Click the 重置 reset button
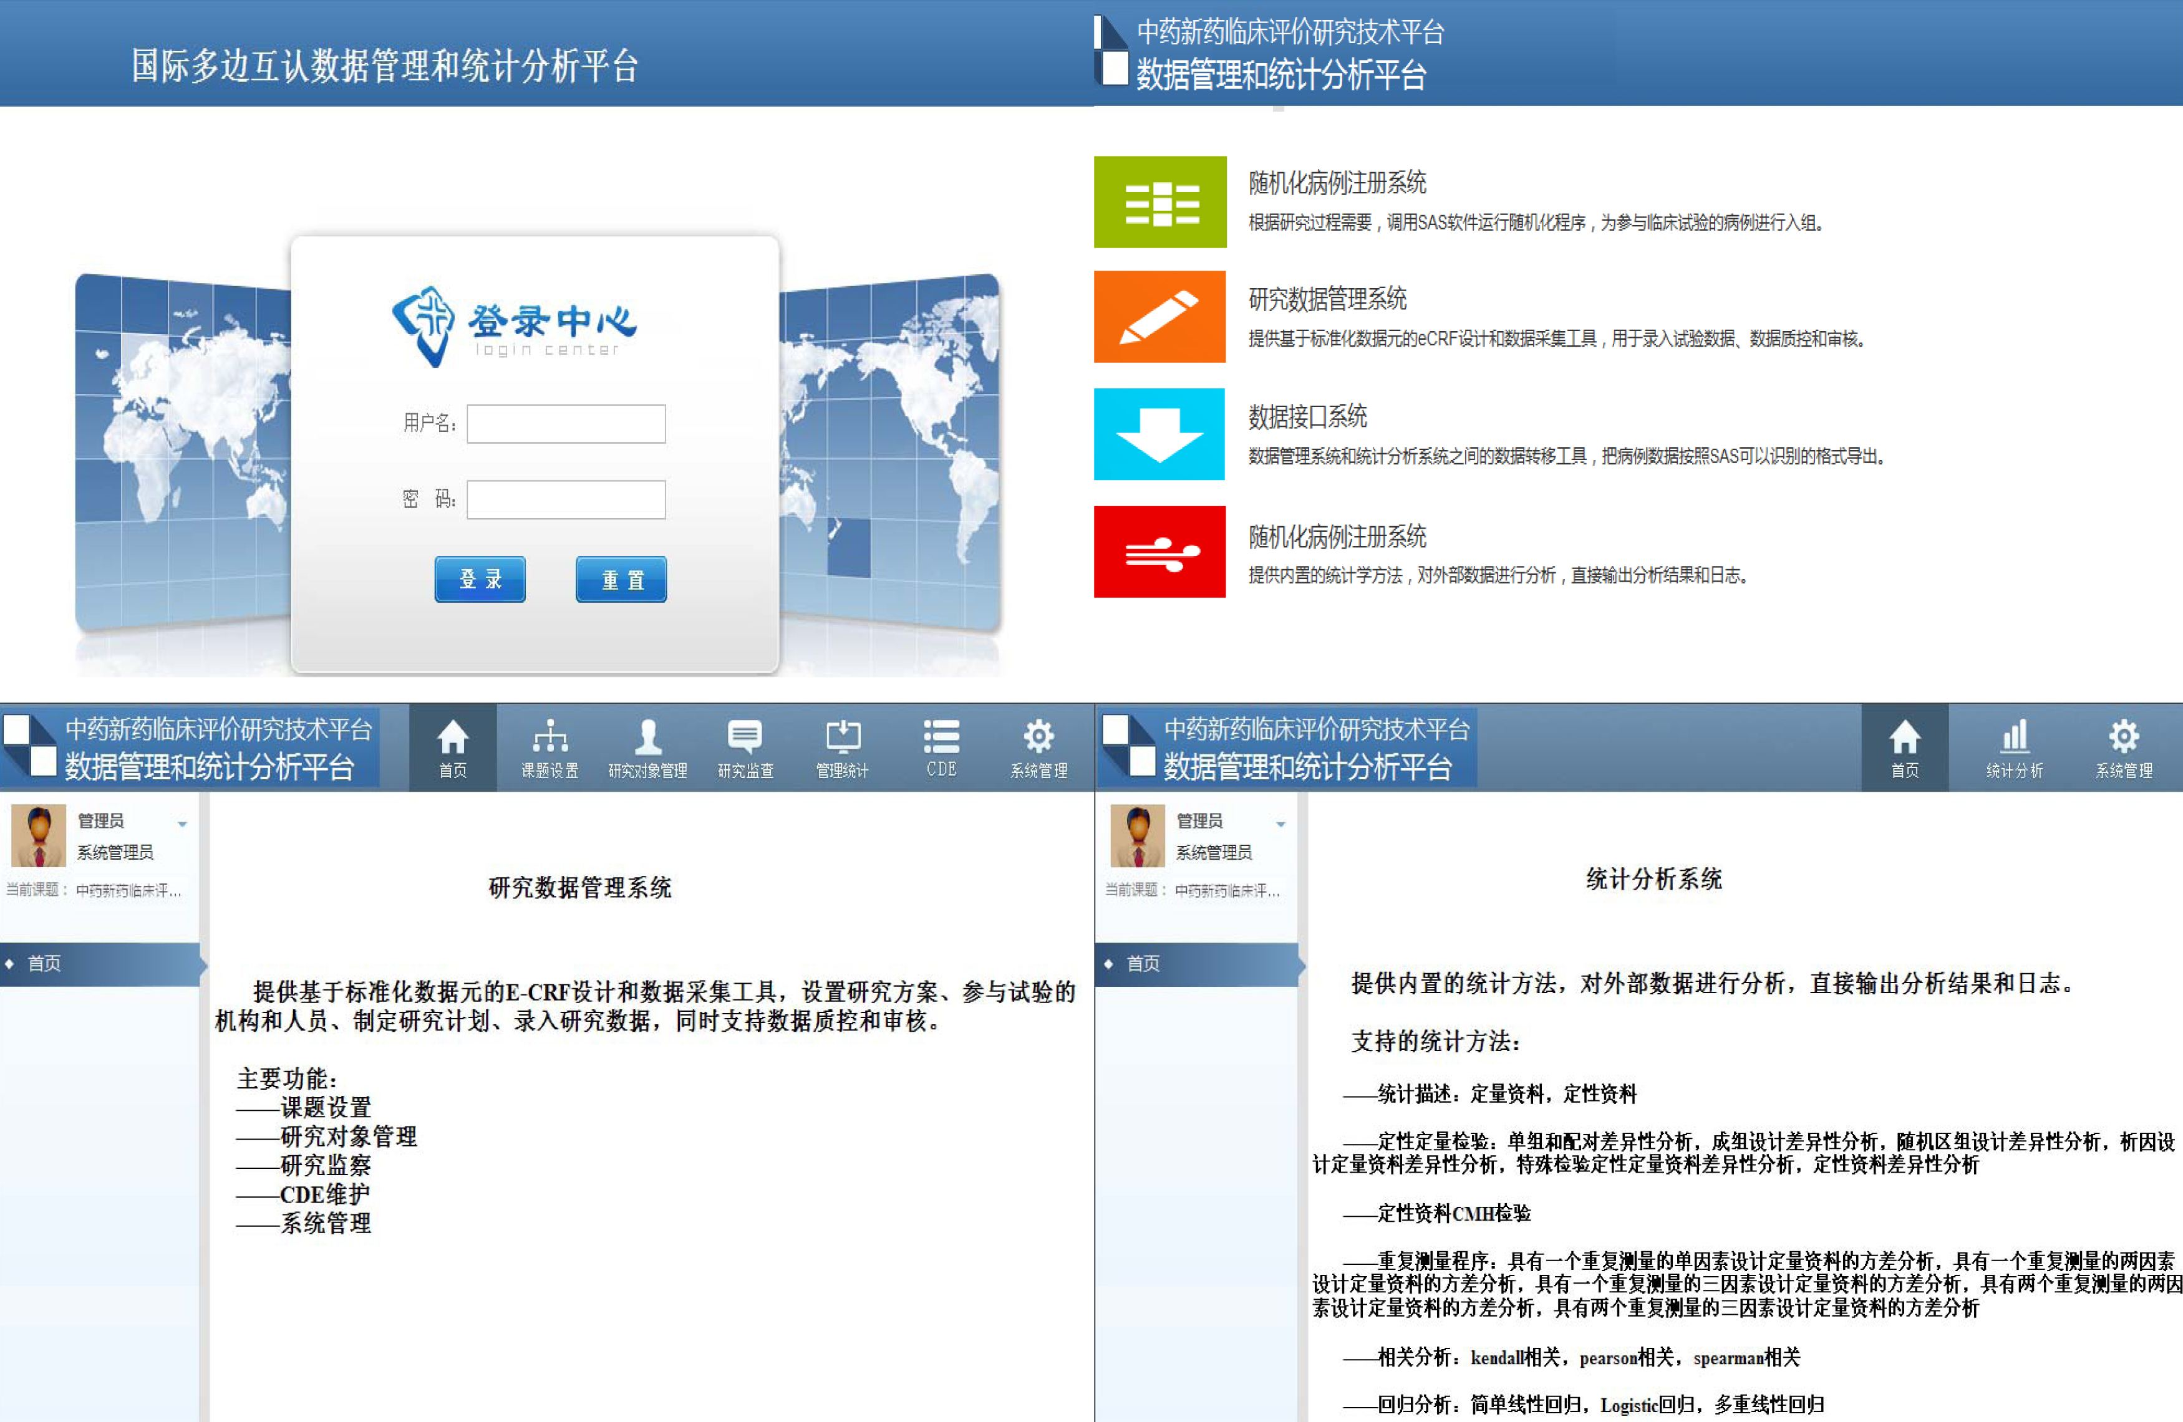2183x1422 pixels. (621, 579)
